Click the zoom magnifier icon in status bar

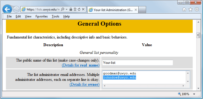click(x=180, y=94)
